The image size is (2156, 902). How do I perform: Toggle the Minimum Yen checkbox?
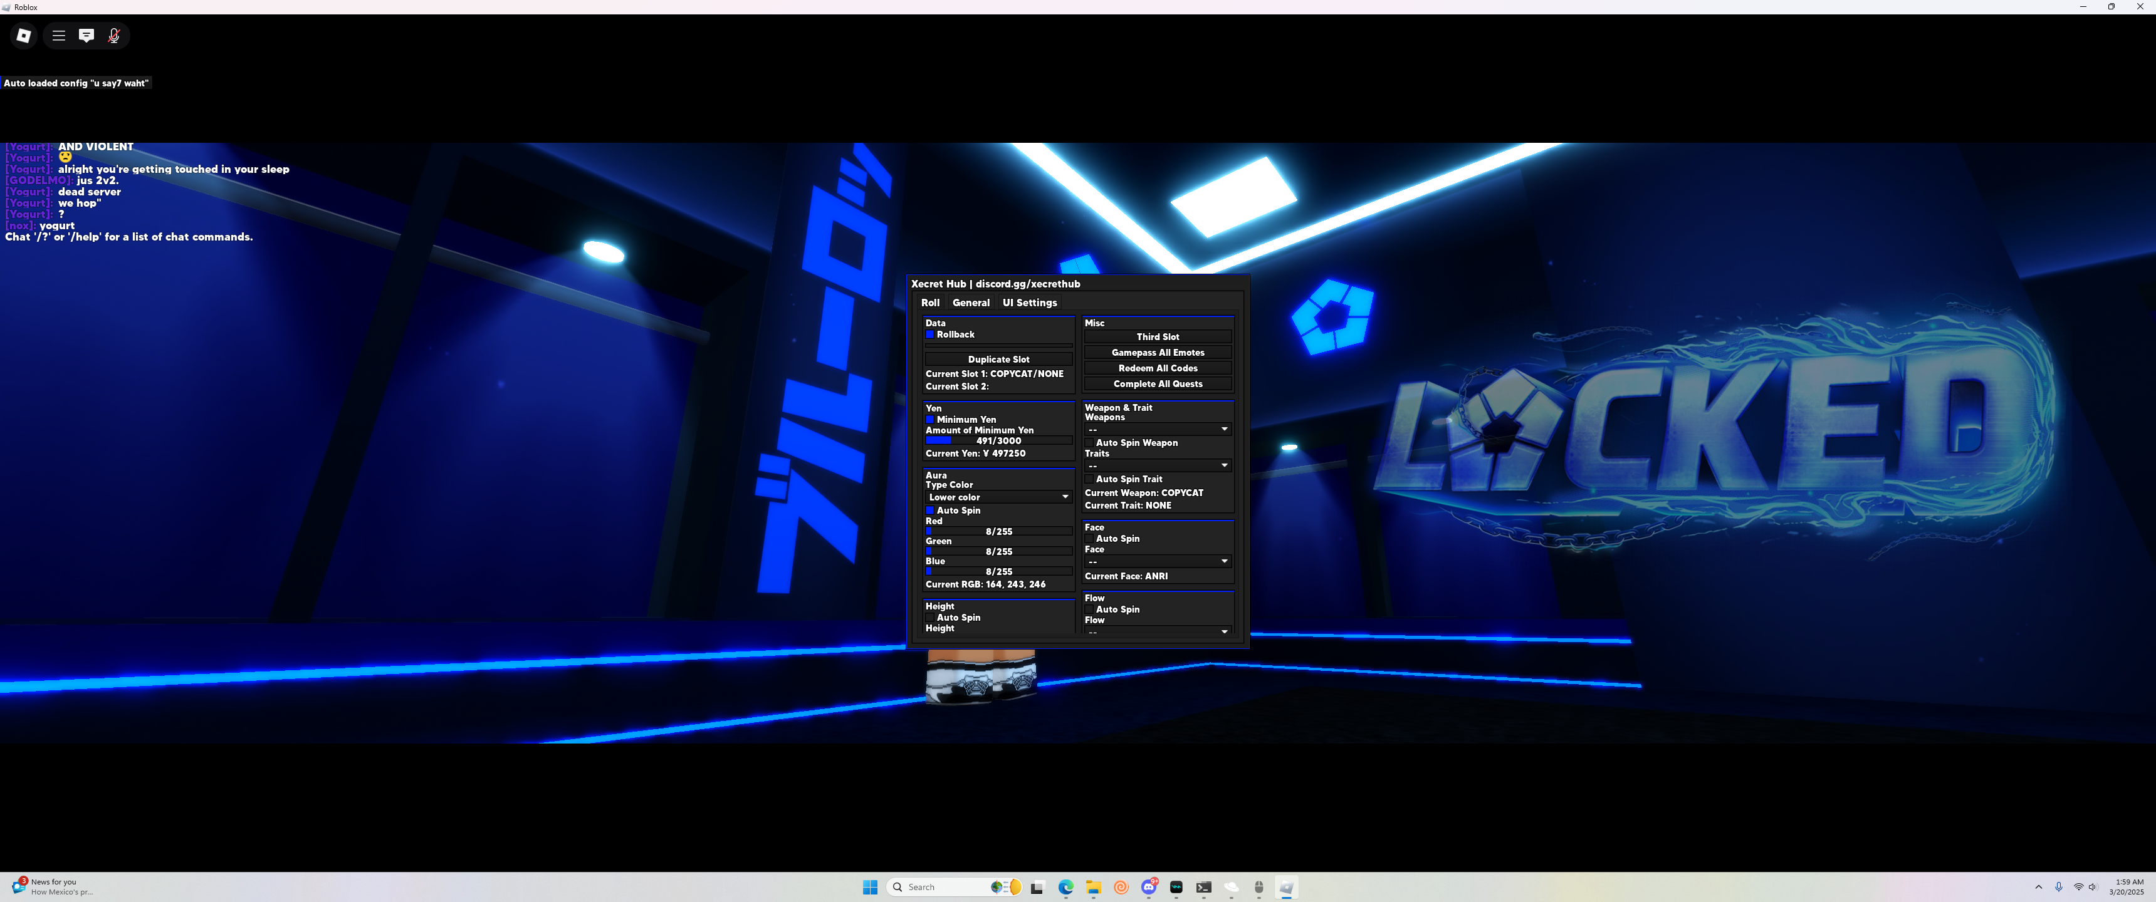point(929,420)
